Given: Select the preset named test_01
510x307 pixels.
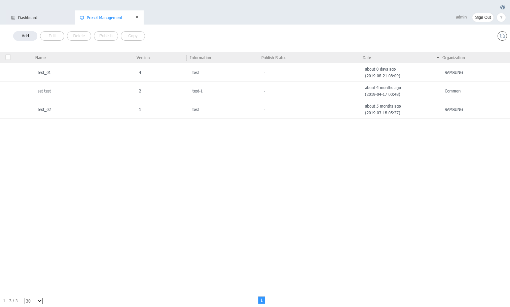Looking at the screenshot, I should click(x=44, y=72).
